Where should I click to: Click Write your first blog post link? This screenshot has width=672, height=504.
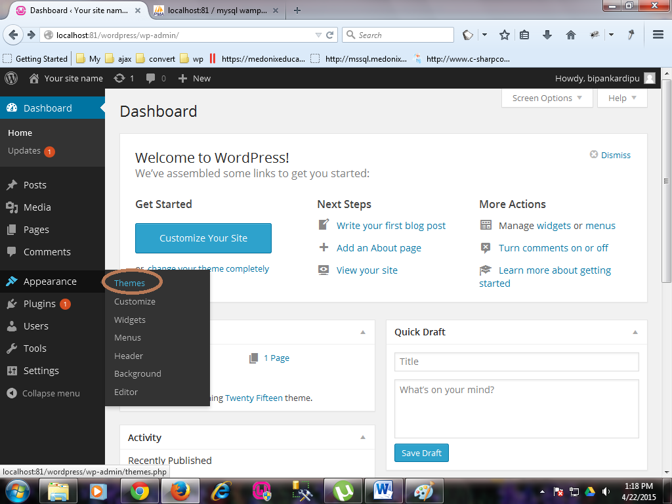(391, 226)
